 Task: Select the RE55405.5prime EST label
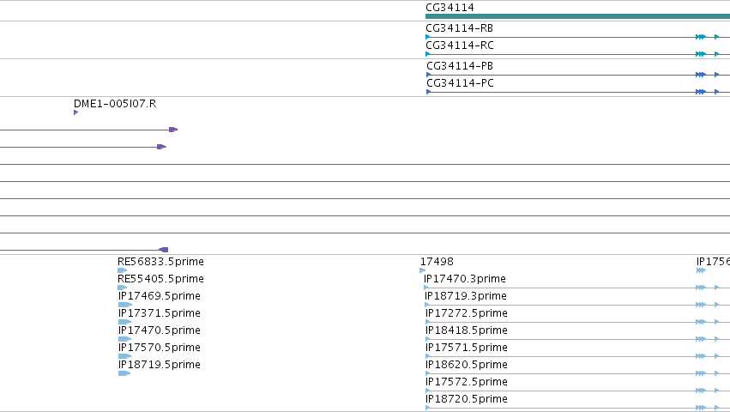[x=160, y=279]
